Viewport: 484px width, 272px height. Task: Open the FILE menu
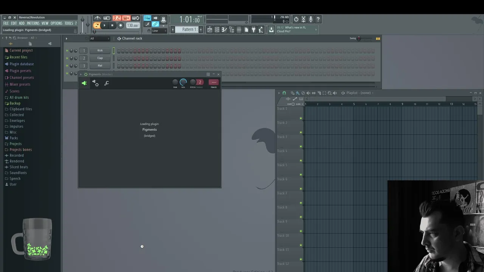pyautogui.click(x=6, y=23)
